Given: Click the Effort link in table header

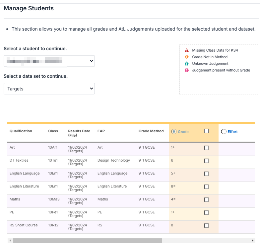Looking at the screenshot, I should coord(232,132).
